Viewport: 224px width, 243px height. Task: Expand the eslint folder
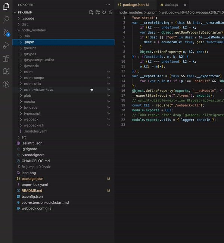click(x=63, y=72)
